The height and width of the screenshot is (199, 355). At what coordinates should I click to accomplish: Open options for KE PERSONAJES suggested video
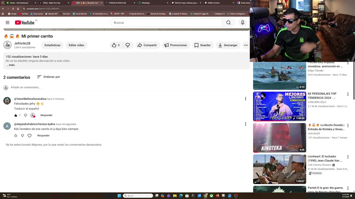348,94
